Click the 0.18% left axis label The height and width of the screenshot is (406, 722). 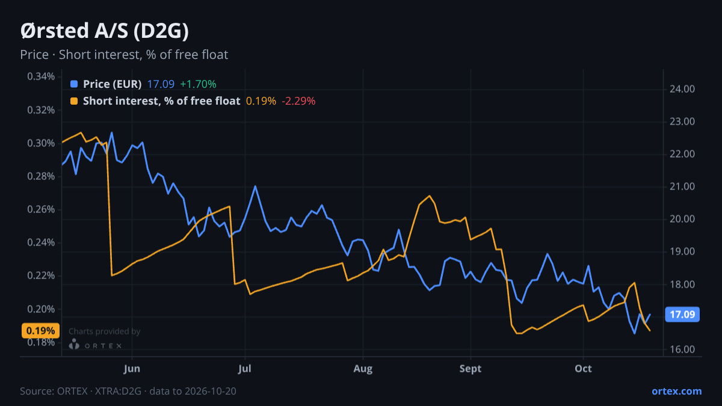[41, 342]
